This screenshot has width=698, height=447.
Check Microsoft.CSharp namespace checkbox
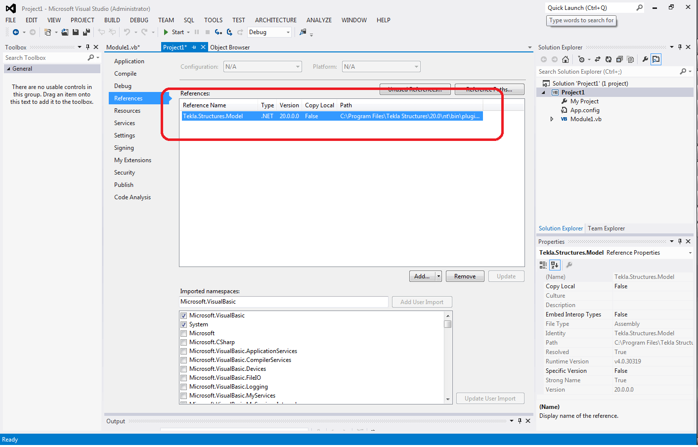click(184, 342)
